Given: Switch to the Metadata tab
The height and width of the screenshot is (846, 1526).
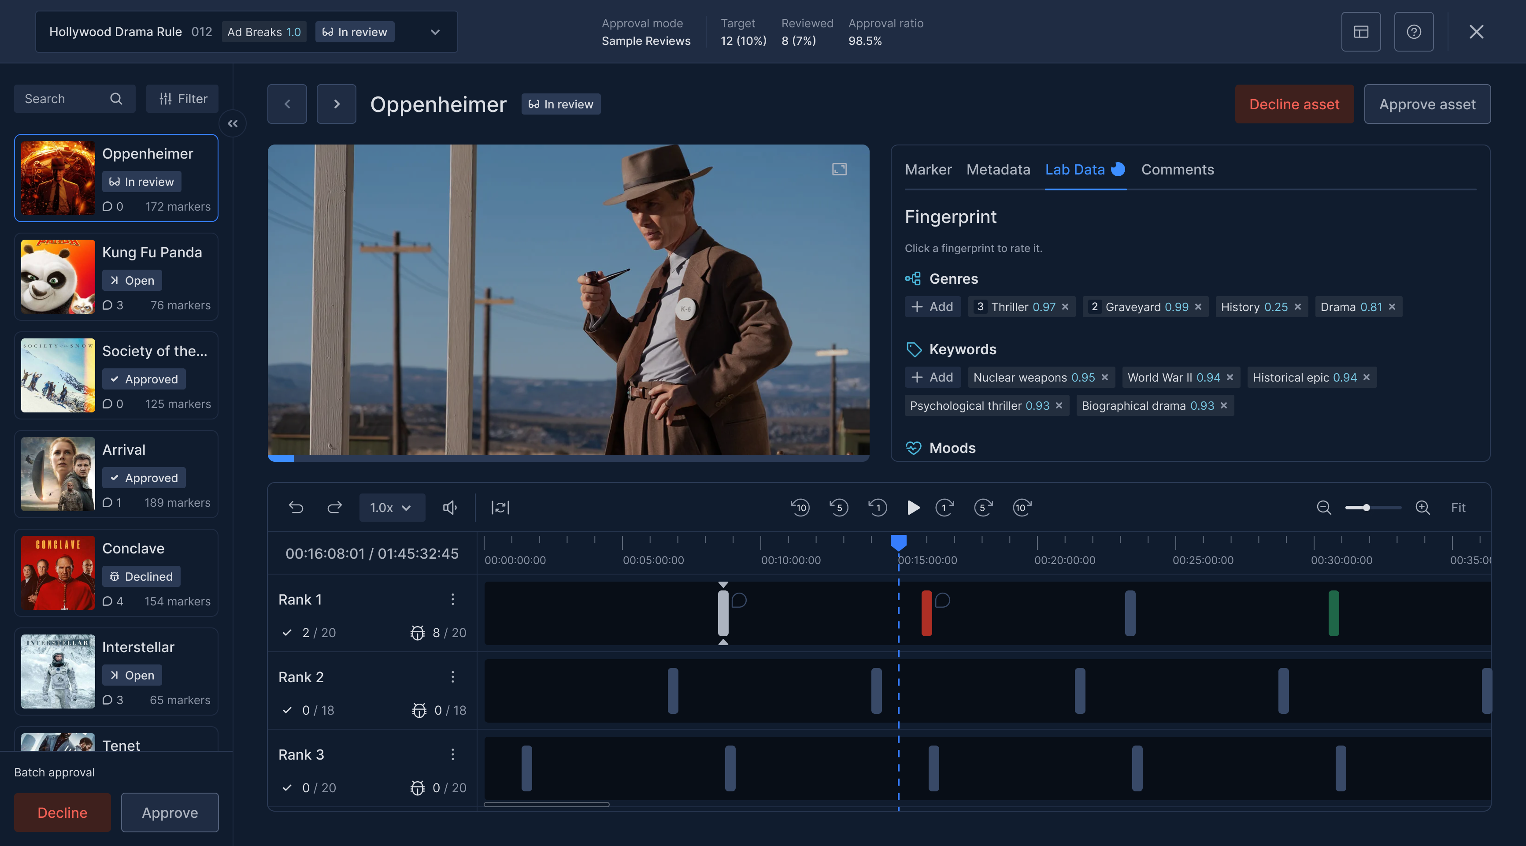Looking at the screenshot, I should point(998,170).
